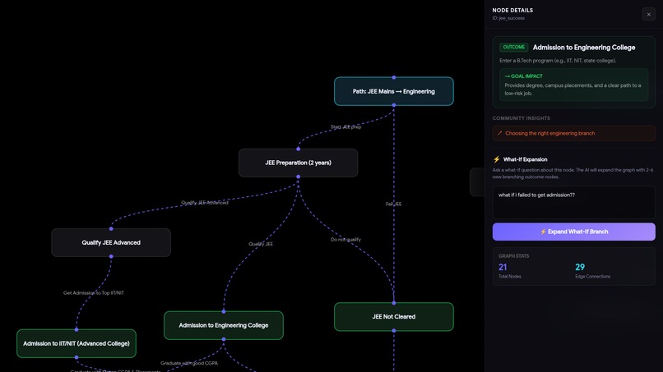Click the 'Qualify JEE' edge label

point(261,244)
